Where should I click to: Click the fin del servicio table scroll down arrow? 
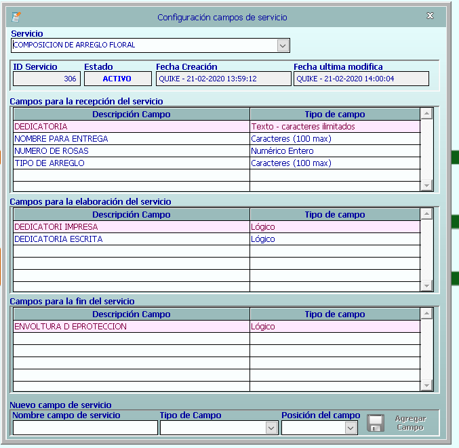427,385
